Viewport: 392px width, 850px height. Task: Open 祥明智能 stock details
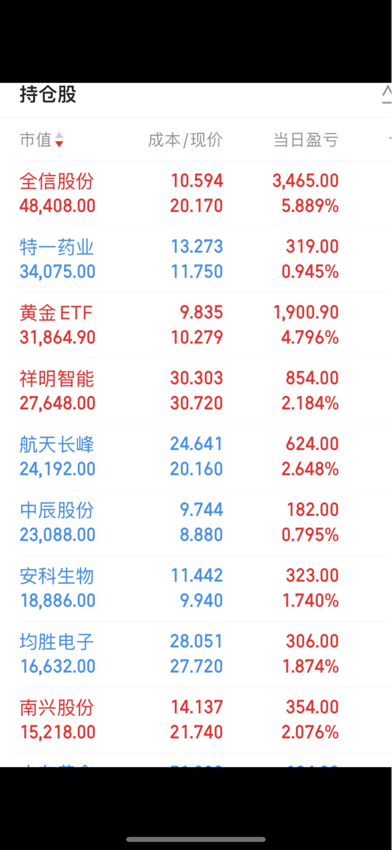[x=57, y=379]
